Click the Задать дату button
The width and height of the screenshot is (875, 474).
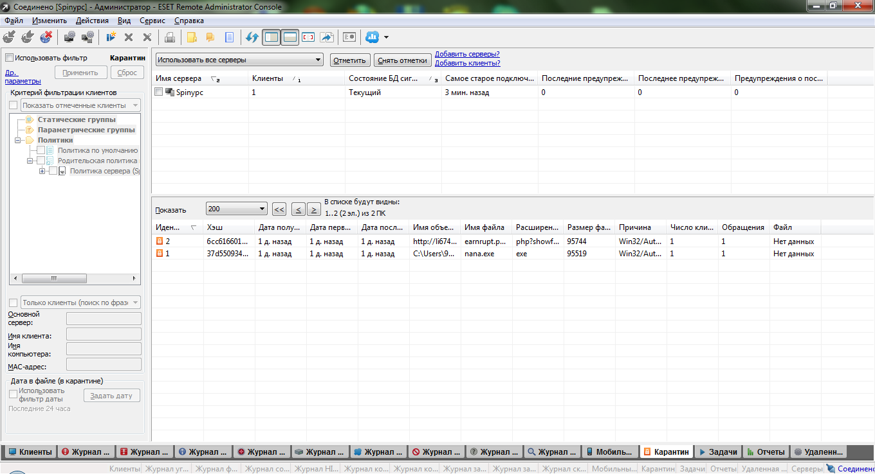click(112, 396)
